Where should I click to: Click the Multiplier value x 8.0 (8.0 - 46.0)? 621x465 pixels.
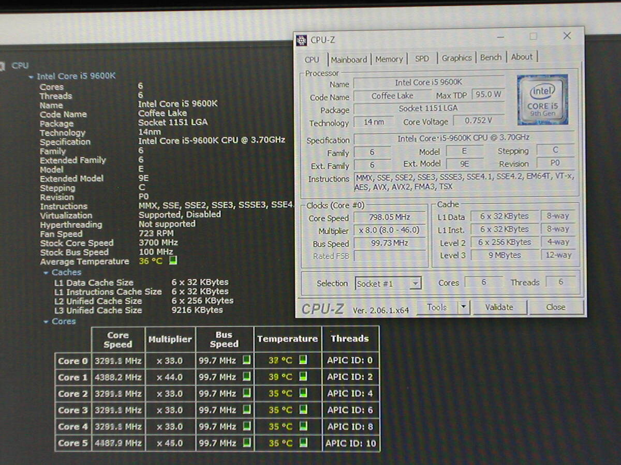pyautogui.click(x=390, y=230)
